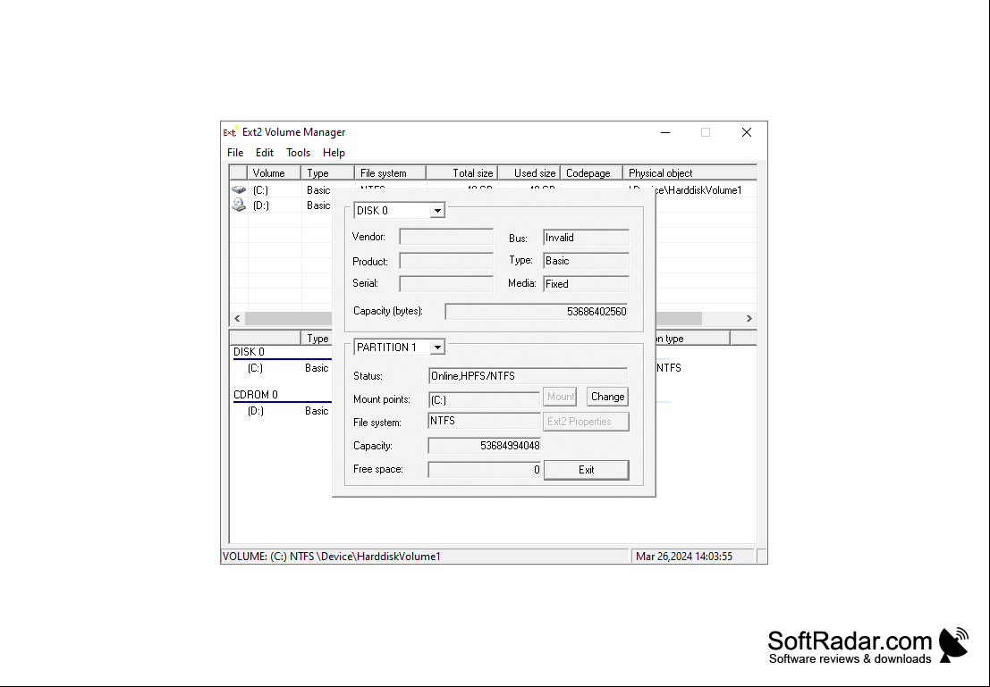Click the Media field showing Fixed

tap(586, 284)
